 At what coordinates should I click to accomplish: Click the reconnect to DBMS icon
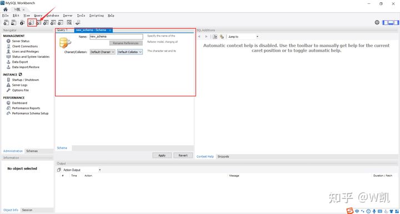(x=78, y=23)
